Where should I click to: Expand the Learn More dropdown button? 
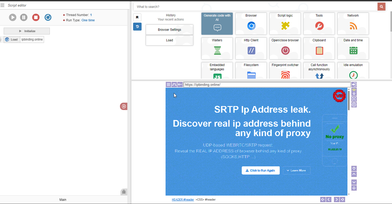[x=296, y=171]
